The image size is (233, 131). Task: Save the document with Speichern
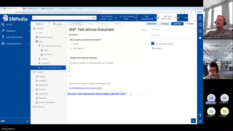[x=177, y=24]
